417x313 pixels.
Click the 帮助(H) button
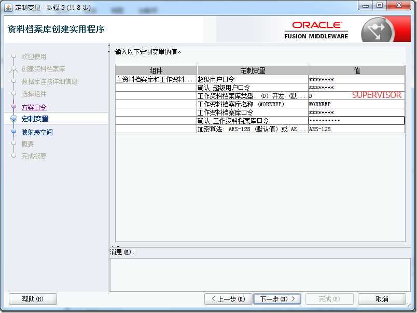pos(33,299)
